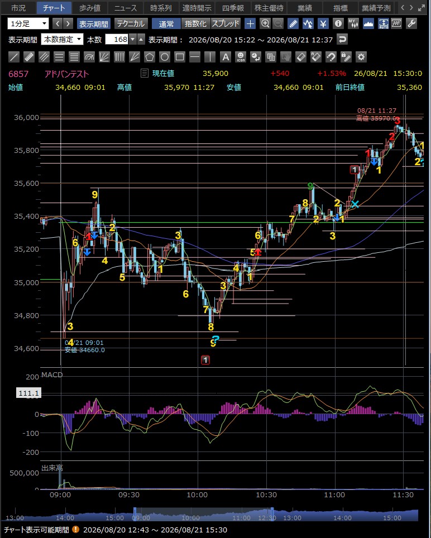Image resolution: width=431 pixels, height=538 pixels.
Task: Select the parallel channel lines tool
Action: 44,56
